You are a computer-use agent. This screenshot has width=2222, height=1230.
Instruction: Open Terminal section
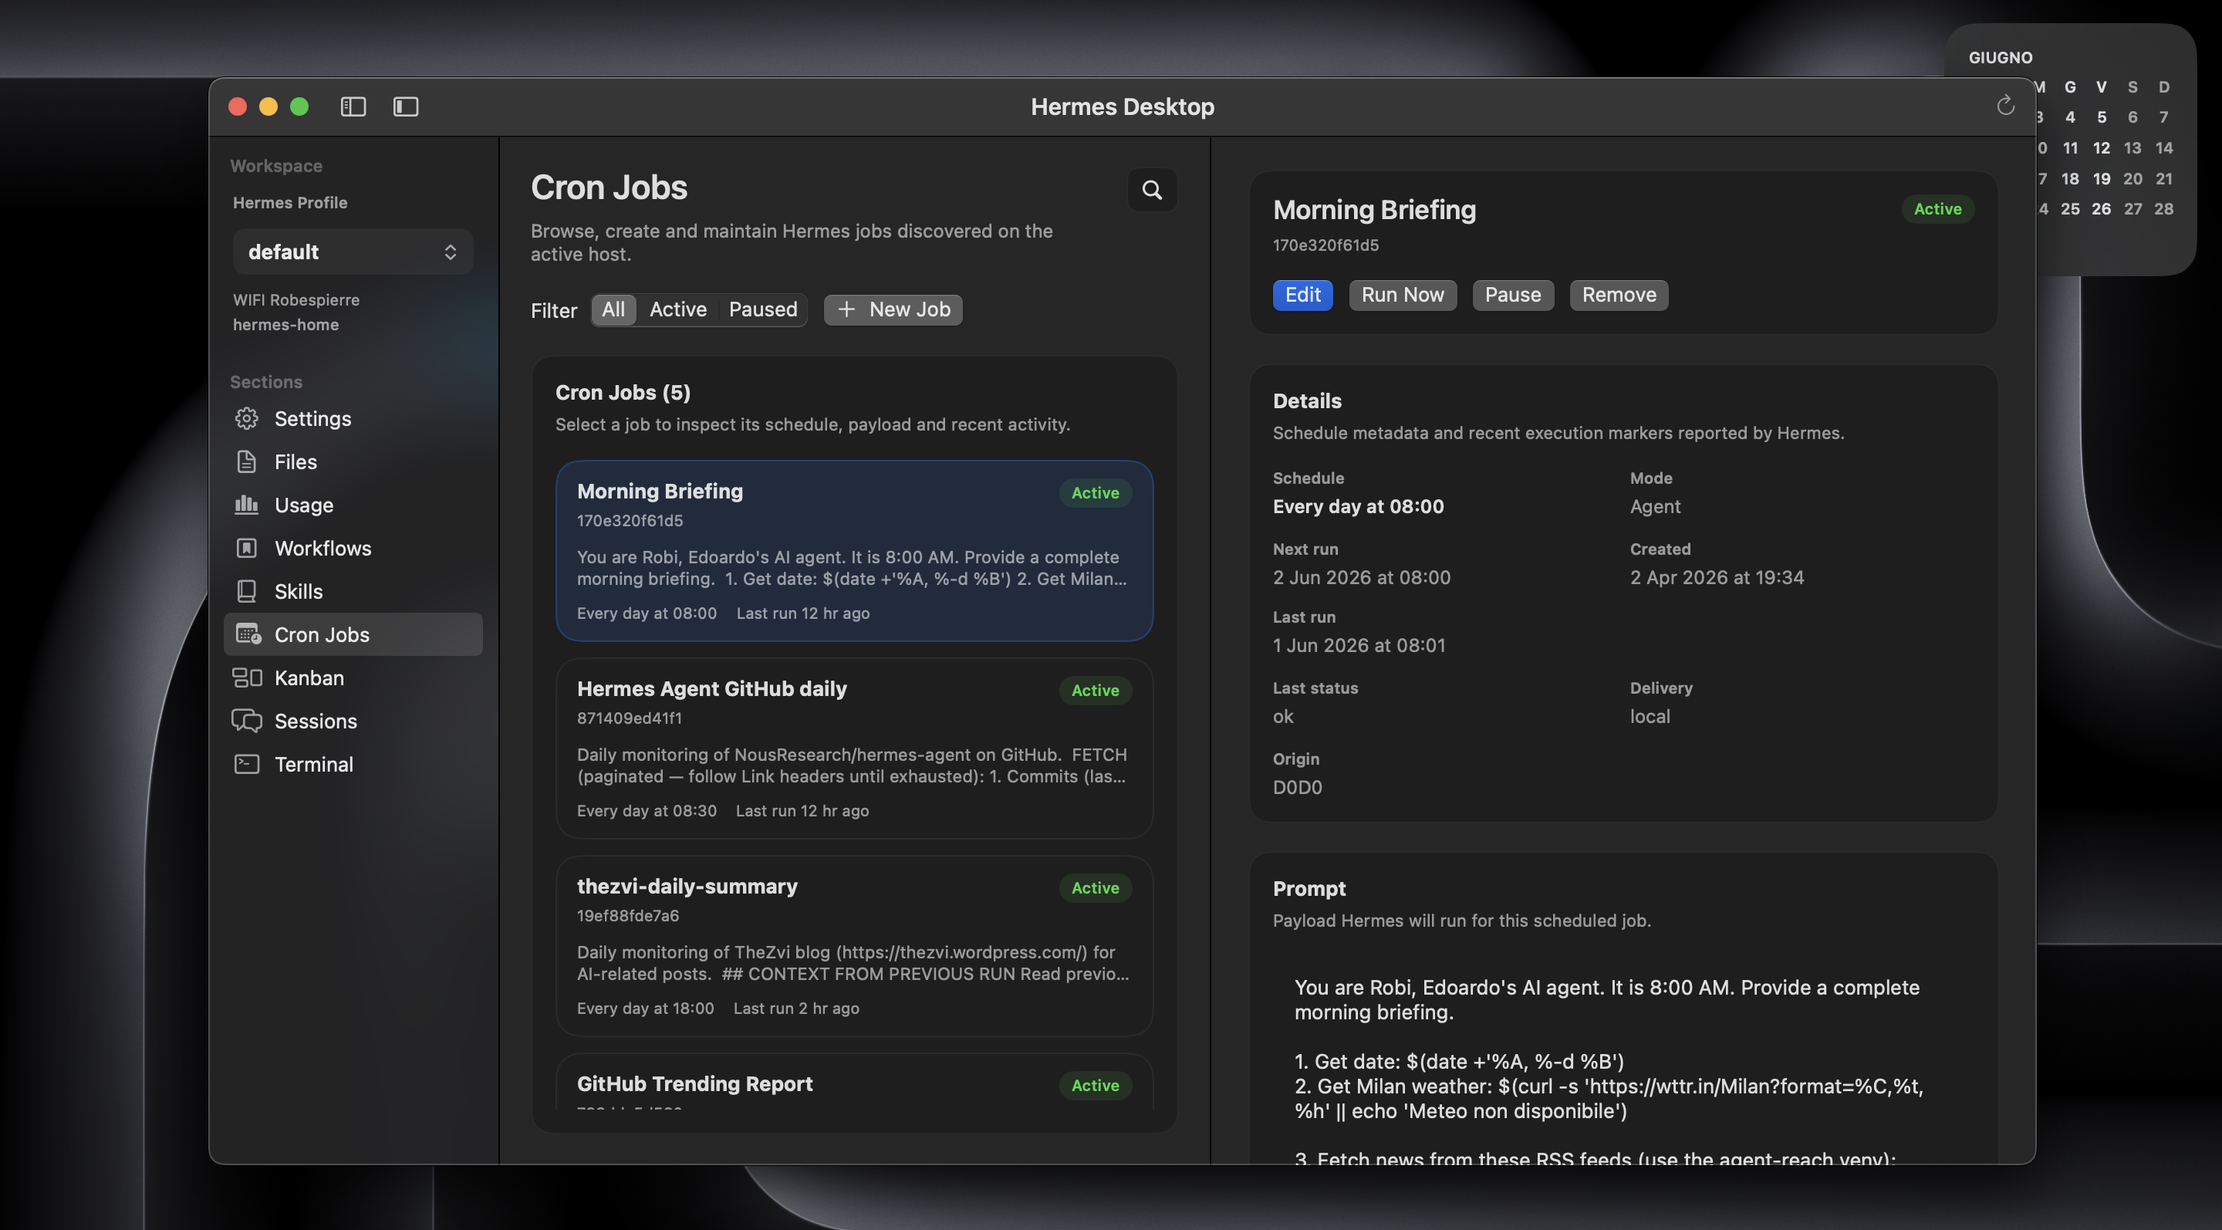tap(353, 764)
